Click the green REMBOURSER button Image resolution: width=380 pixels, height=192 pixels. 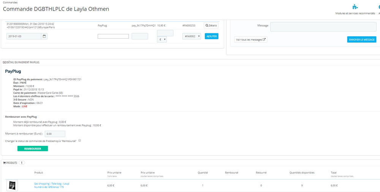(x=33, y=149)
